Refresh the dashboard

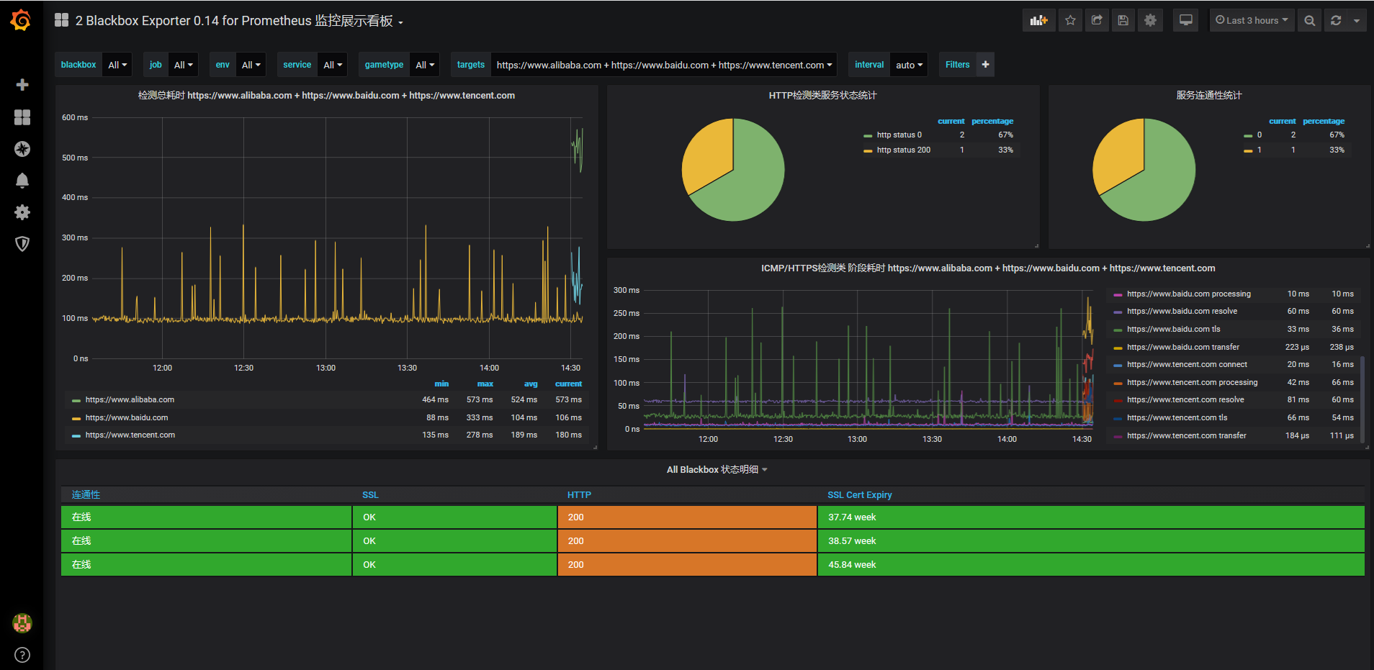click(x=1336, y=20)
